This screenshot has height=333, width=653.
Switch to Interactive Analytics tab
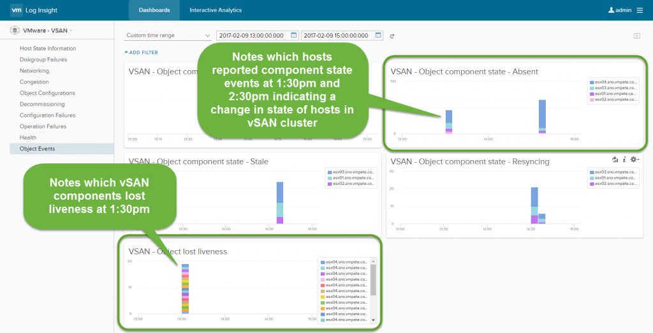(x=216, y=10)
